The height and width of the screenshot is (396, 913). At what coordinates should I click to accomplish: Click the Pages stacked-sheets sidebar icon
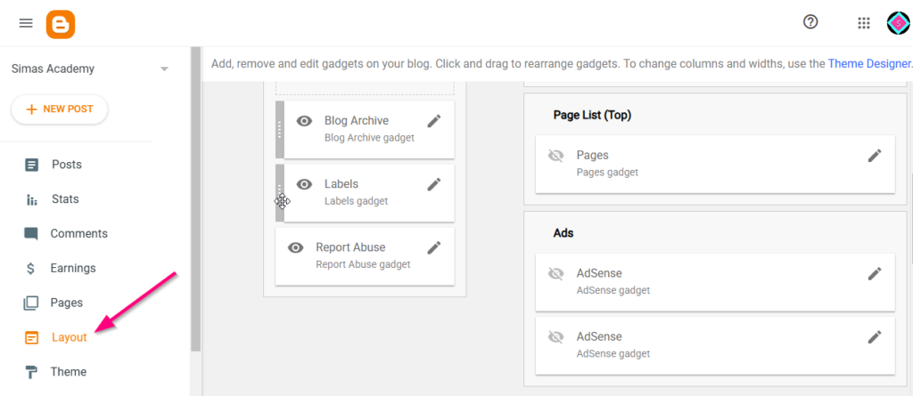click(31, 303)
